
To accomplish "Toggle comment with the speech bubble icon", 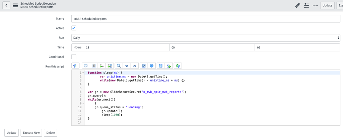I will pos(86,66).
